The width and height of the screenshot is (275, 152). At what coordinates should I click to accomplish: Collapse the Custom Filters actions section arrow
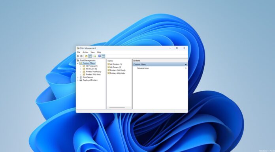(x=186, y=64)
